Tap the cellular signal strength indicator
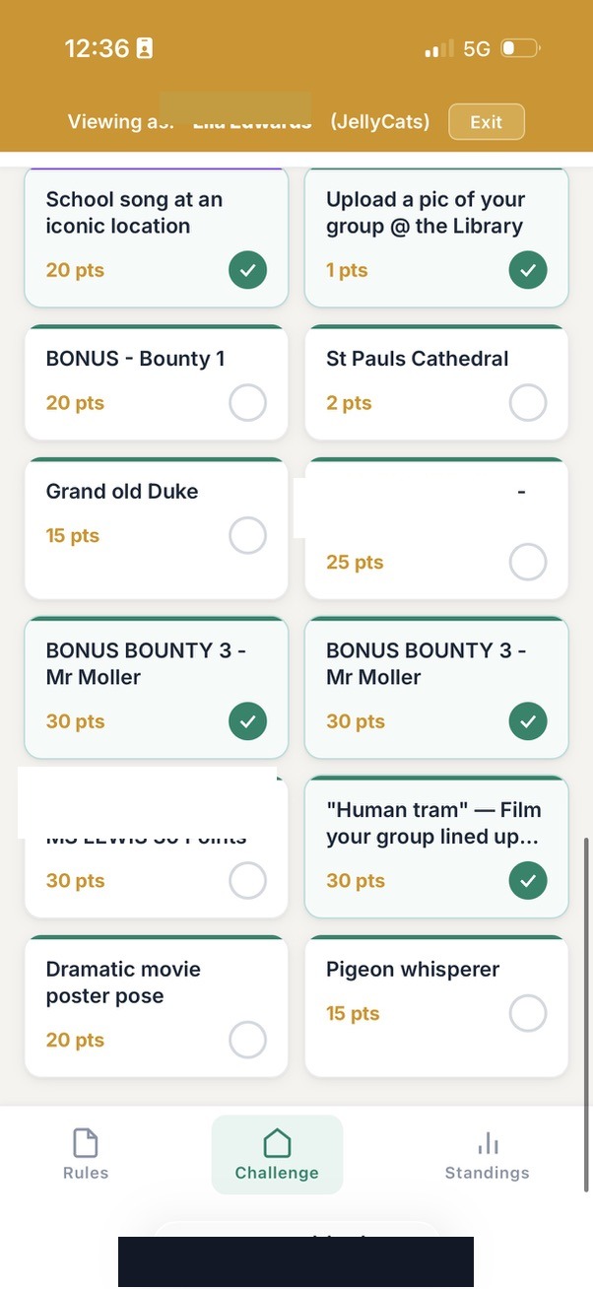The width and height of the screenshot is (593, 1289). (433, 47)
